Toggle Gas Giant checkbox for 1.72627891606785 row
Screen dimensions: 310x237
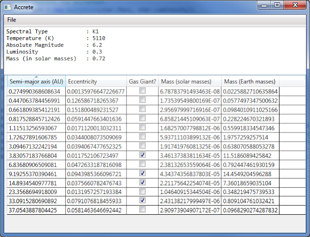pyautogui.click(x=142, y=136)
